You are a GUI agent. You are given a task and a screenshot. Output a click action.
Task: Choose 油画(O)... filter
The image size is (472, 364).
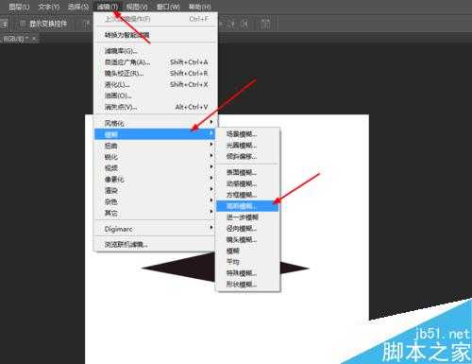[x=156, y=95]
